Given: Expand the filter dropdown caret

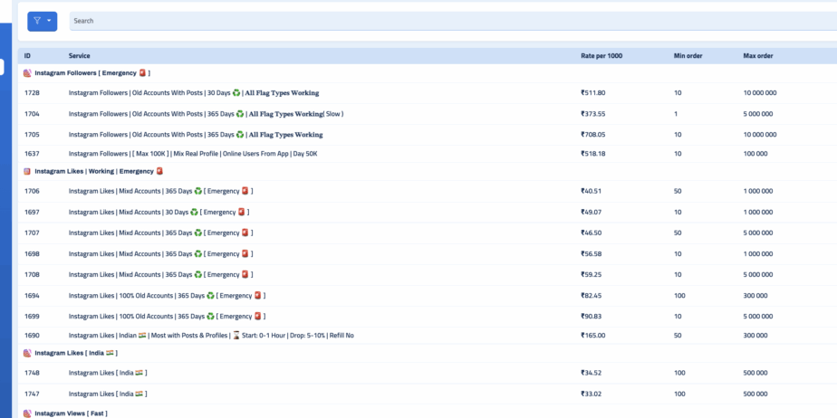Looking at the screenshot, I should (49, 21).
